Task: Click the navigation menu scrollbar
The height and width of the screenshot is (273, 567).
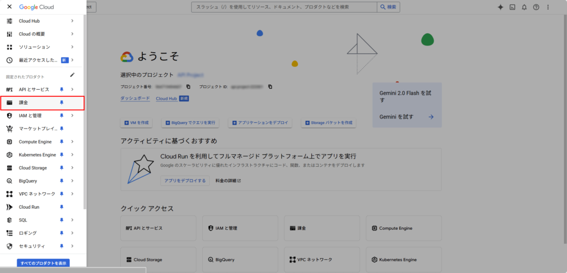Action: 85,112
